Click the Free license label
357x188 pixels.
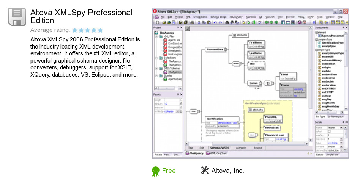[169, 171]
